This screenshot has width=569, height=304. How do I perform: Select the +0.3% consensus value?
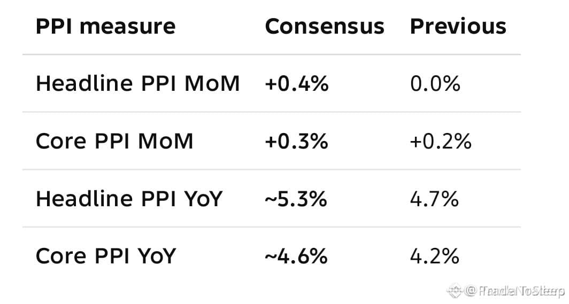pos(296,141)
